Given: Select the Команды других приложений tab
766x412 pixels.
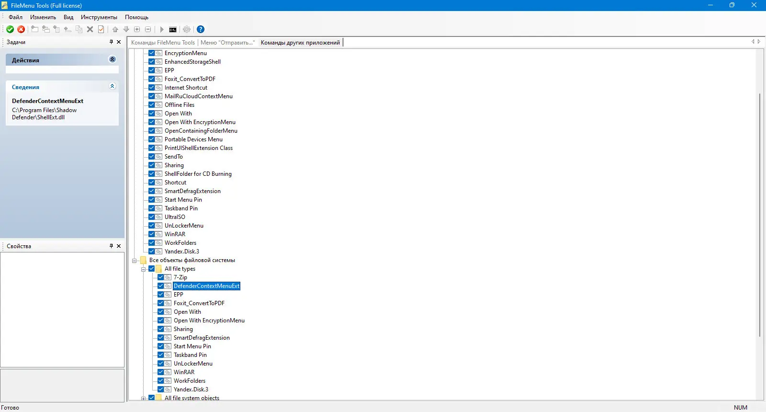Looking at the screenshot, I should click(300, 43).
